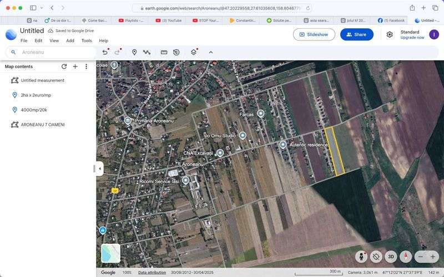Start the Slideshow
The width and height of the screenshot is (444, 277).
[314, 34]
